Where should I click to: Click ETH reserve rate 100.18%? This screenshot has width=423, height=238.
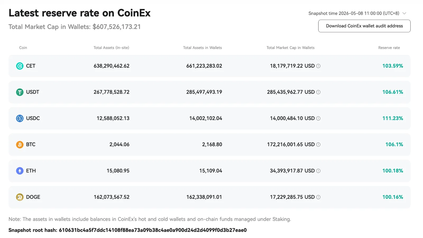[393, 171]
